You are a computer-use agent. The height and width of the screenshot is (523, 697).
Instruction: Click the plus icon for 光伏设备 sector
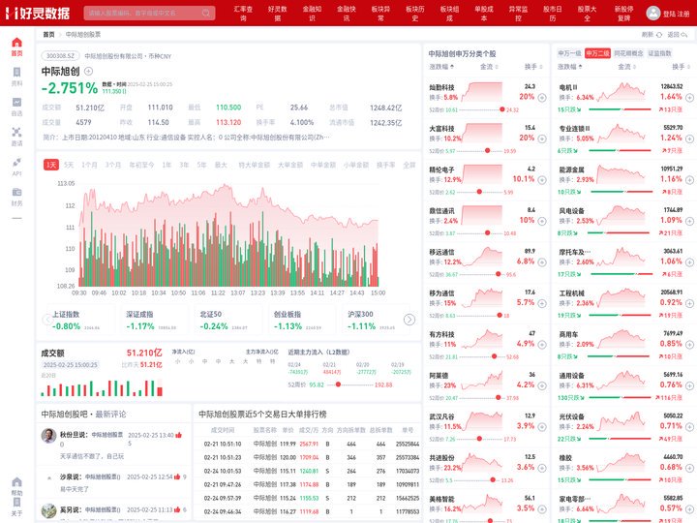click(689, 427)
